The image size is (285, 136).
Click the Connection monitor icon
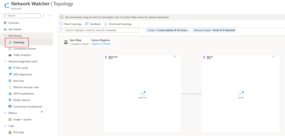coord(10,49)
